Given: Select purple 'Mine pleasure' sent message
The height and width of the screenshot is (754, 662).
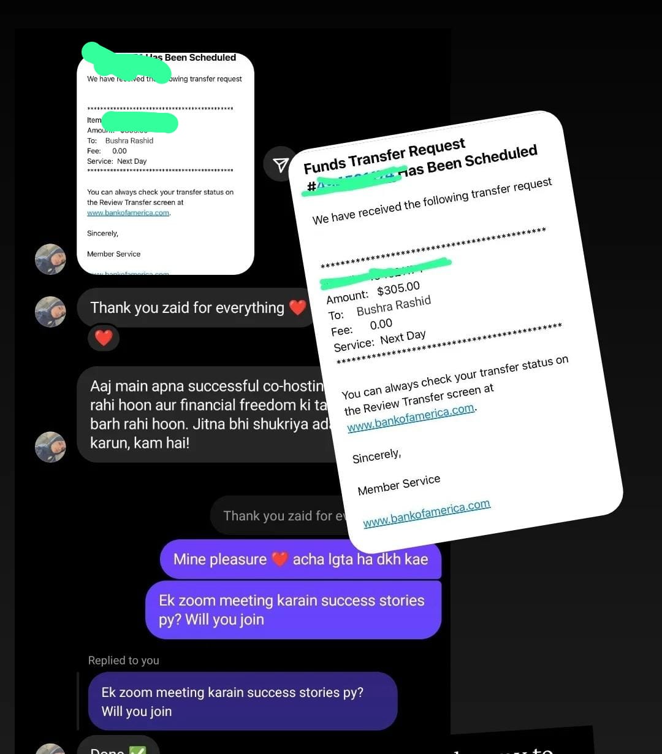Looking at the screenshot, I should pyautogui.click(x=301, y=559).
